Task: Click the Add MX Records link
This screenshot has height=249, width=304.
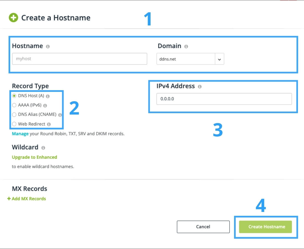Action: coord(28,199)
